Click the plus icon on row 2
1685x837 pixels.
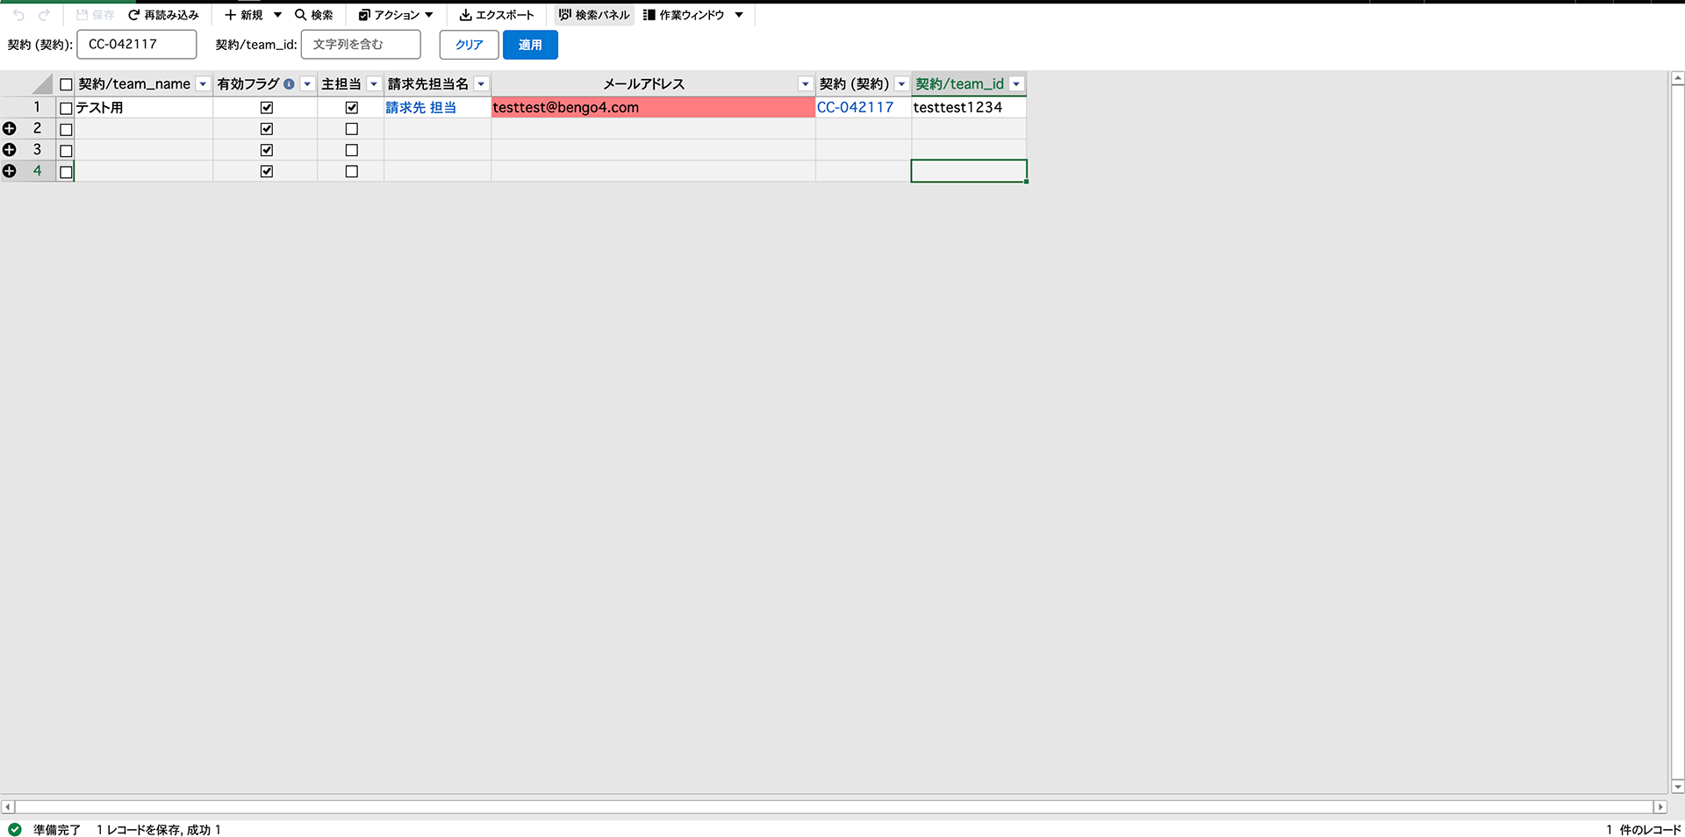pyautogui.click(x=10, y=129)
